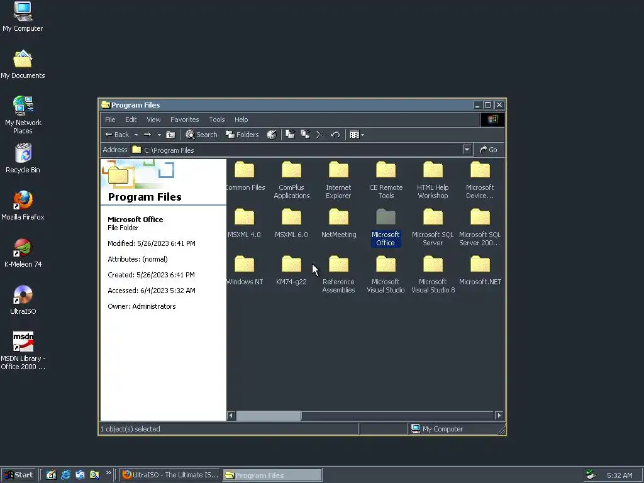Go back using the Back button
This screenshot has height=483, width=644.
point(117,135)
